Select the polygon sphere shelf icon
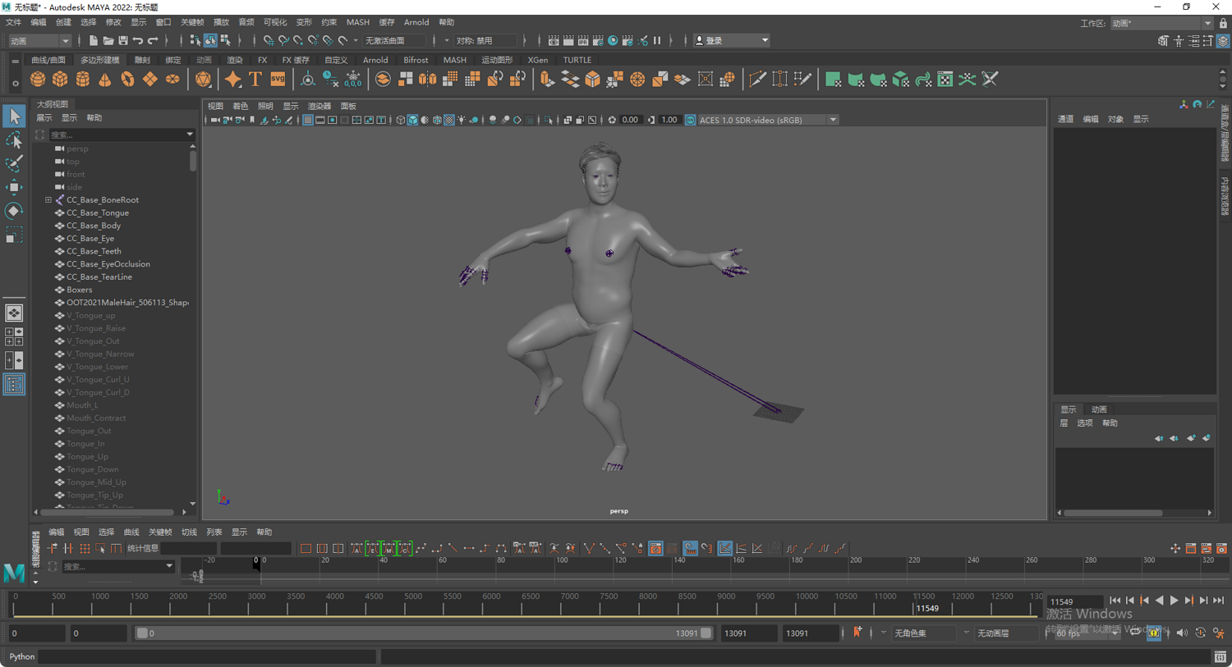 pos(38,80)
